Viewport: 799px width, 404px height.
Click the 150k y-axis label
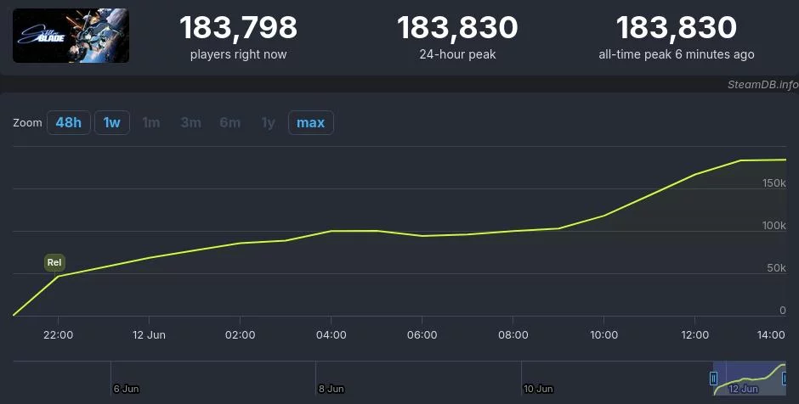coord(774,183)
